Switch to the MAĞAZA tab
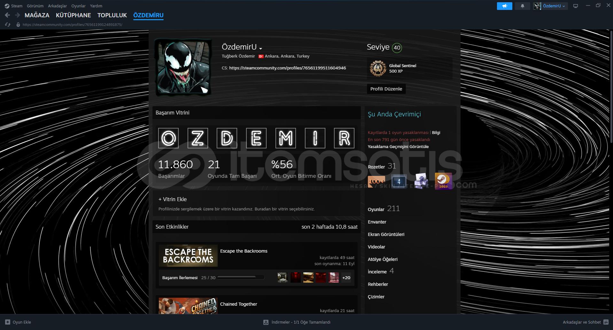 [x=37, y=15]
